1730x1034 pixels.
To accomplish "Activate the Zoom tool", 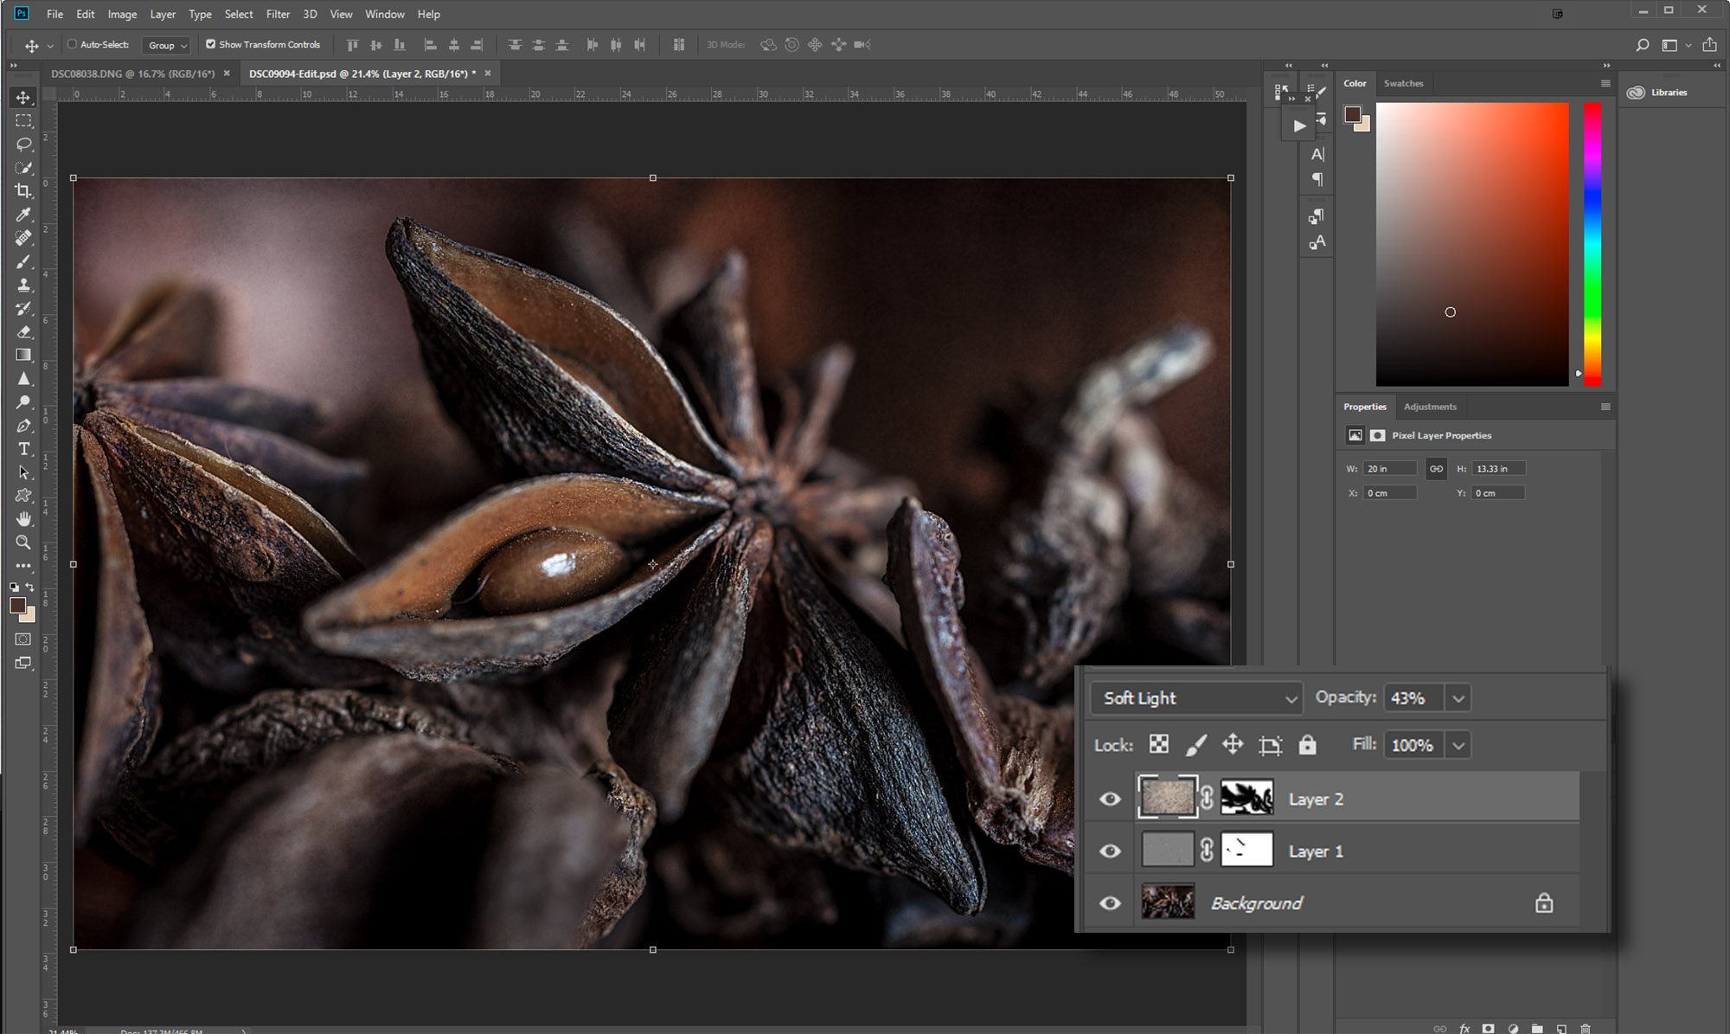I will coord(23,543).
